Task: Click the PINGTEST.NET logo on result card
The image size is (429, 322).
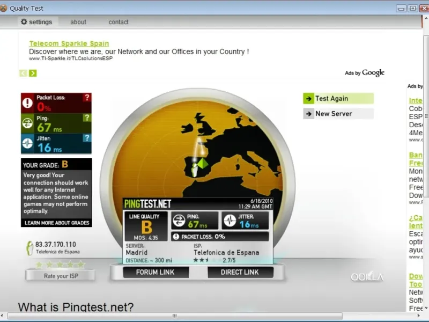Action: click(147, 204)
